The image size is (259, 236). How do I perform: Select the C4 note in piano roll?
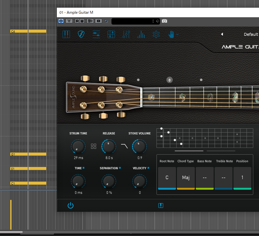[28, 31]
